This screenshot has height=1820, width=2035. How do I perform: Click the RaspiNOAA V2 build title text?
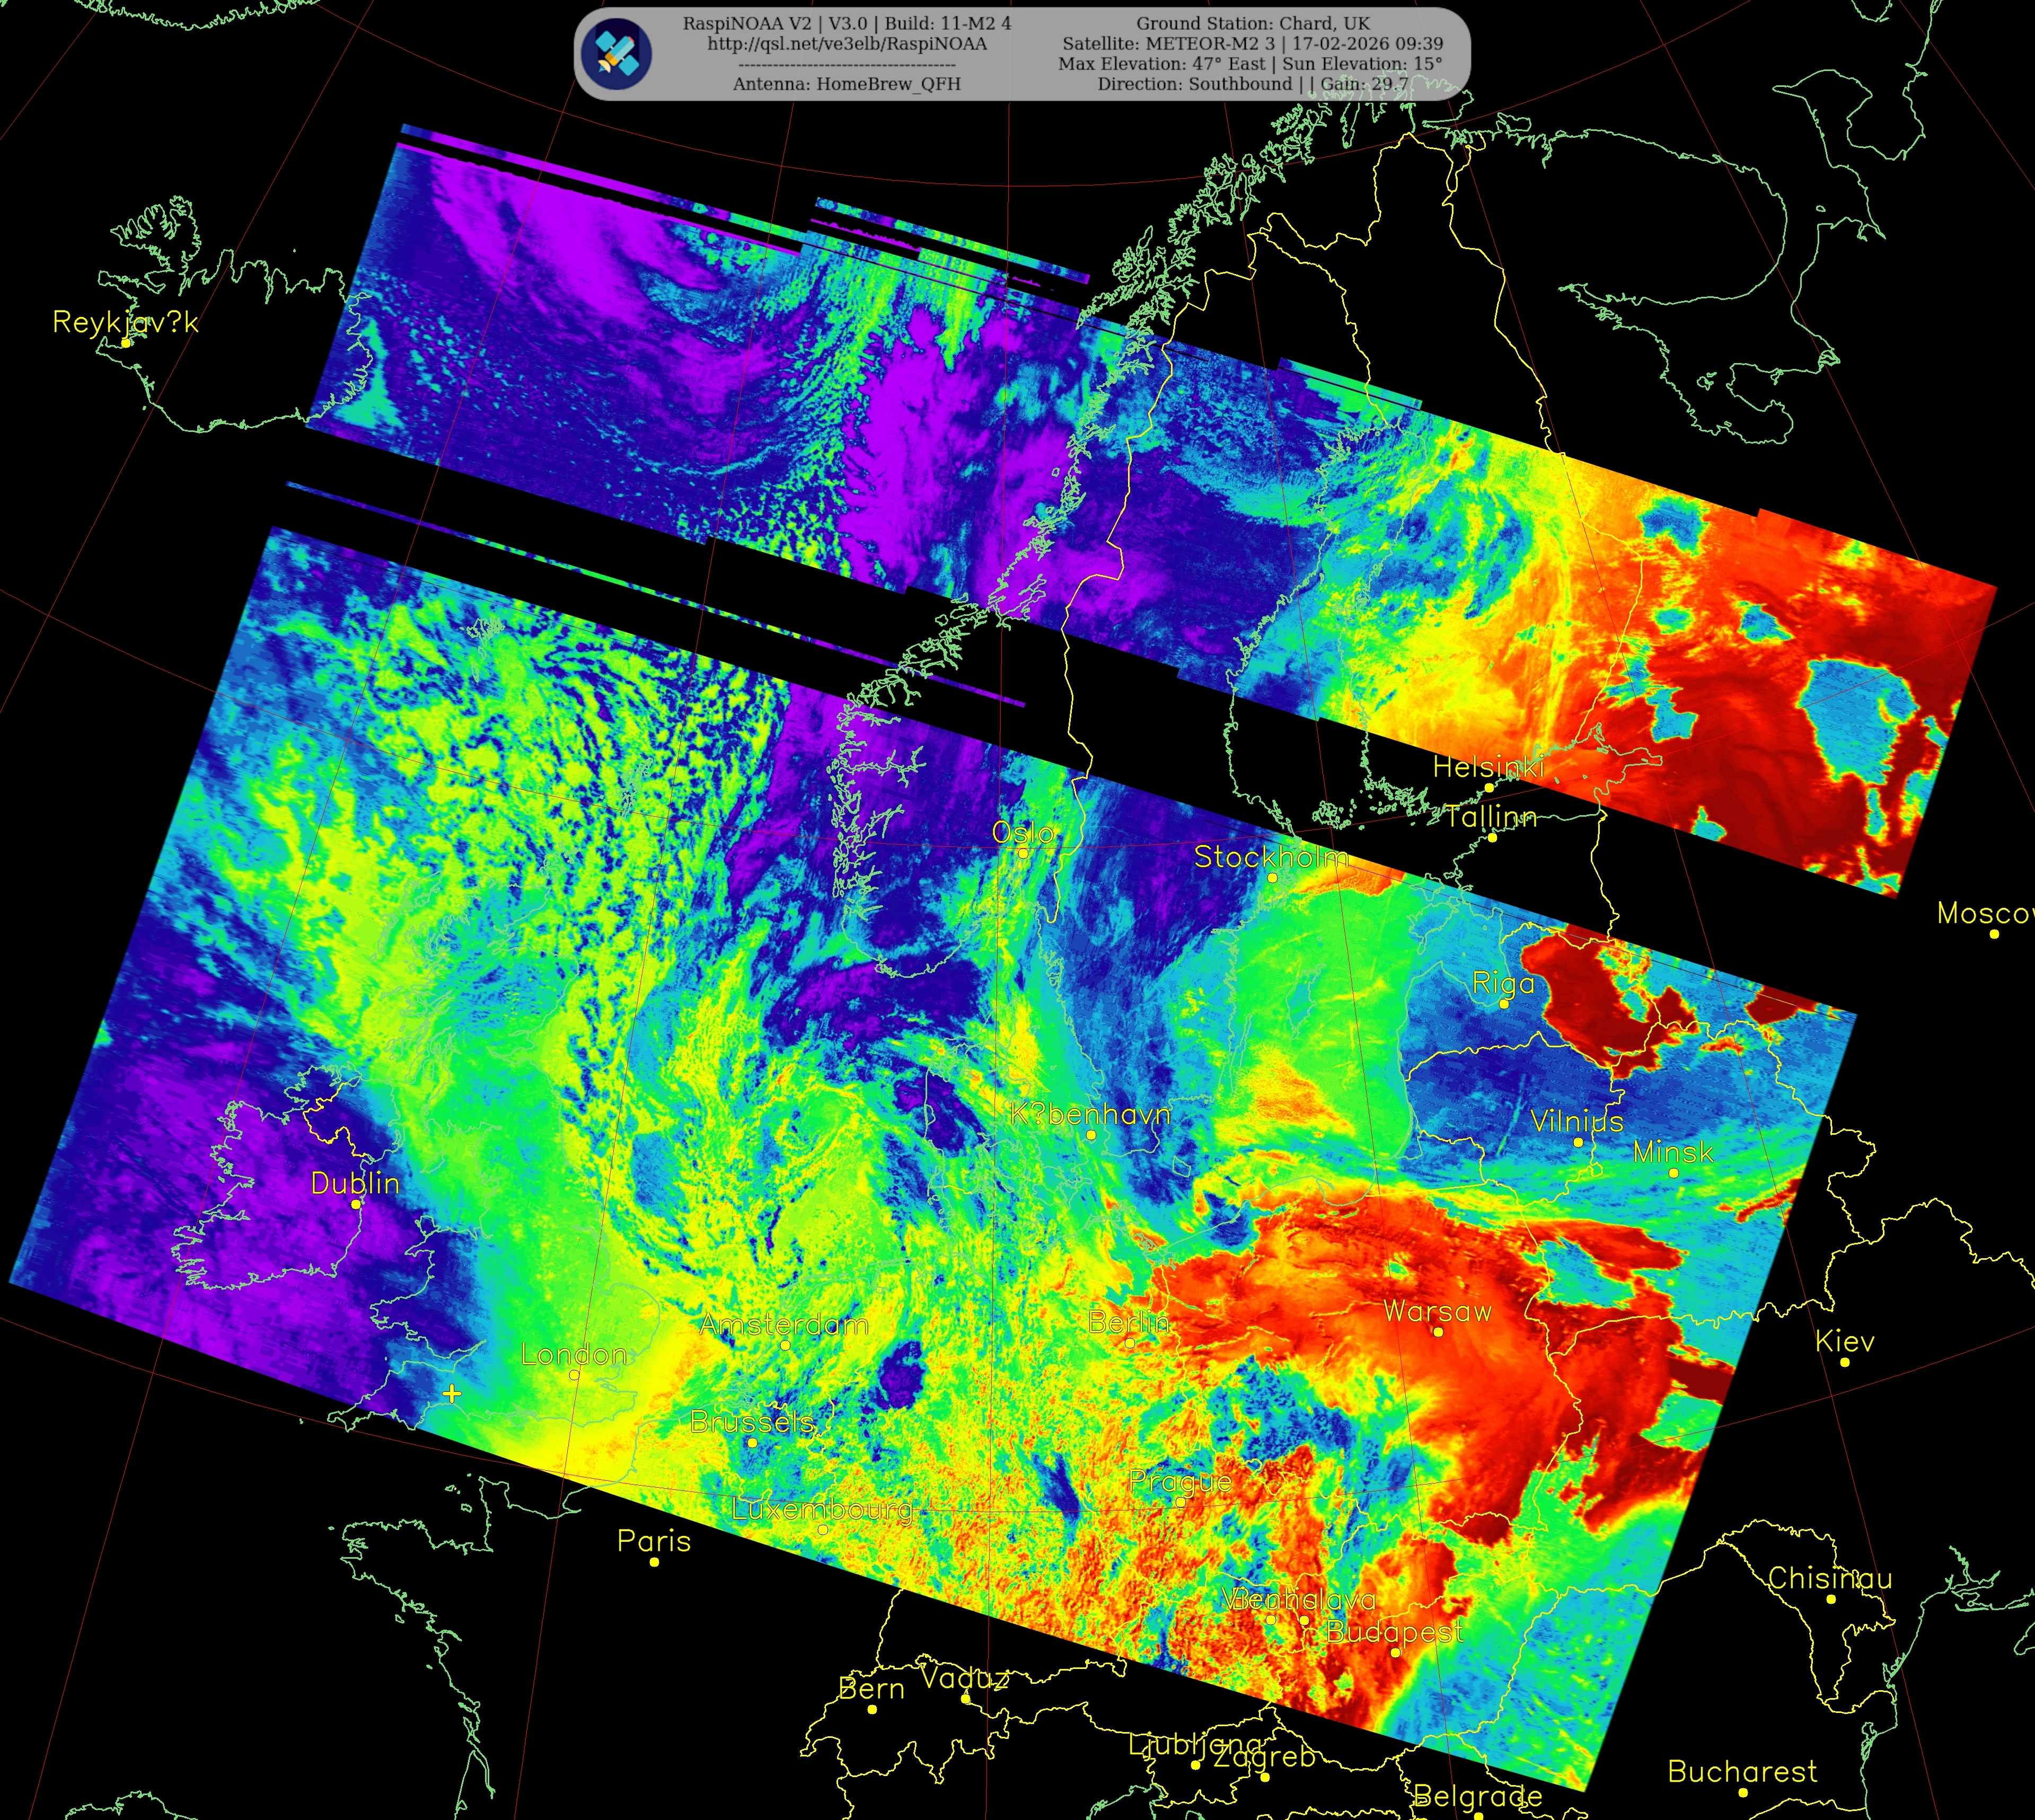coord(847,23)
